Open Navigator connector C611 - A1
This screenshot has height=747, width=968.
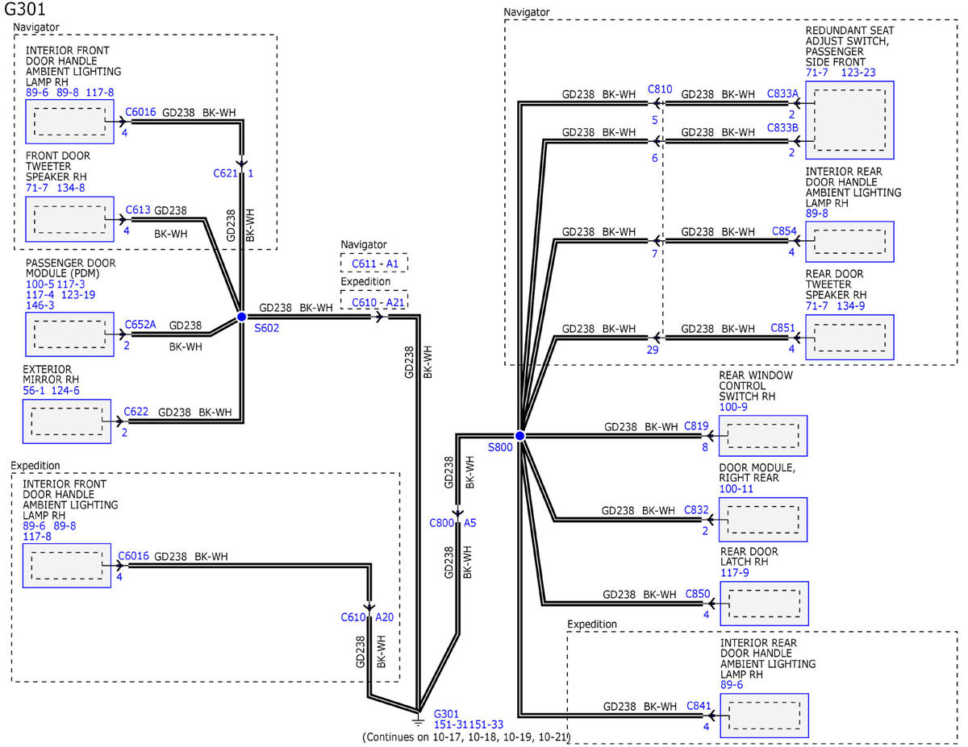coord(374,264)
